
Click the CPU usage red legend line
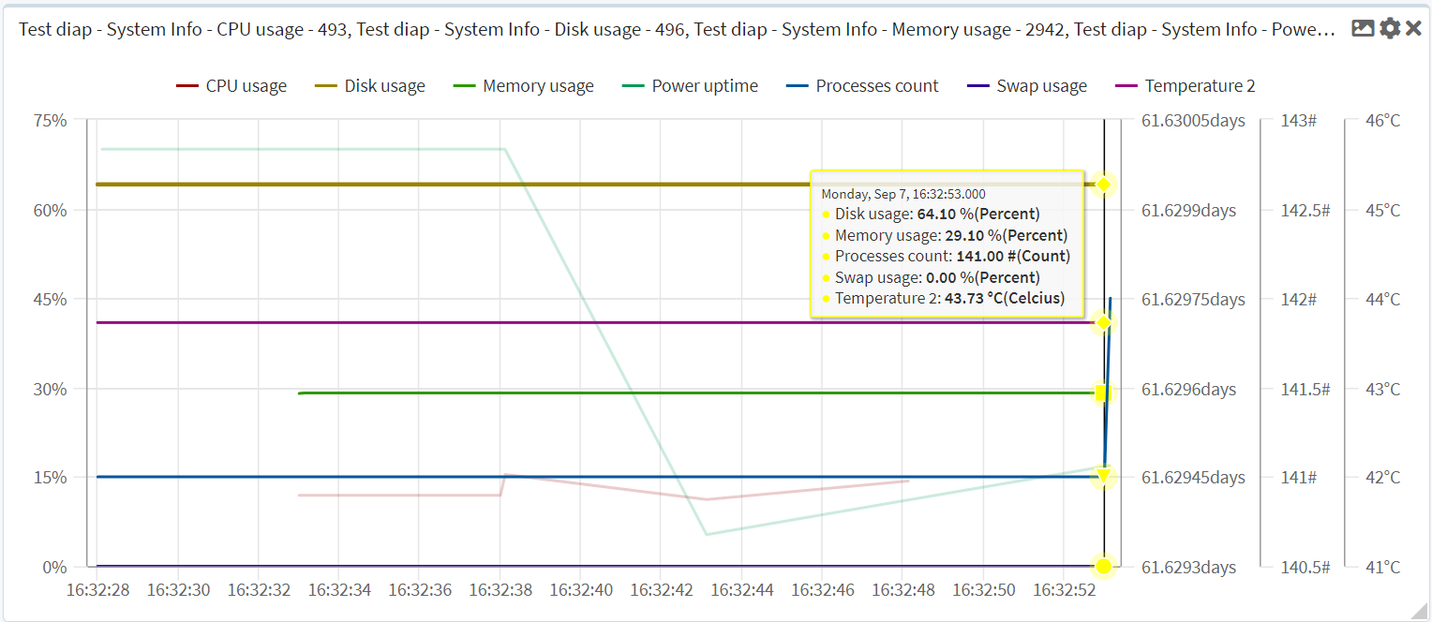pos(187,86)
